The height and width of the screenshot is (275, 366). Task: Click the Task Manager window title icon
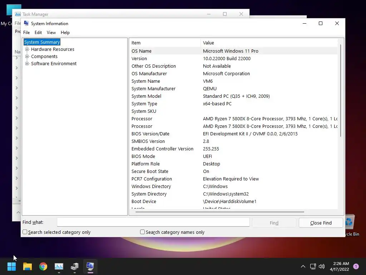pyautogui.click(x=18, y=14)
